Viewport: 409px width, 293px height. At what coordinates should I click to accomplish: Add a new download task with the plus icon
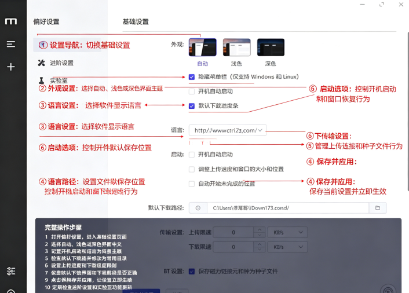pos(10,67)
